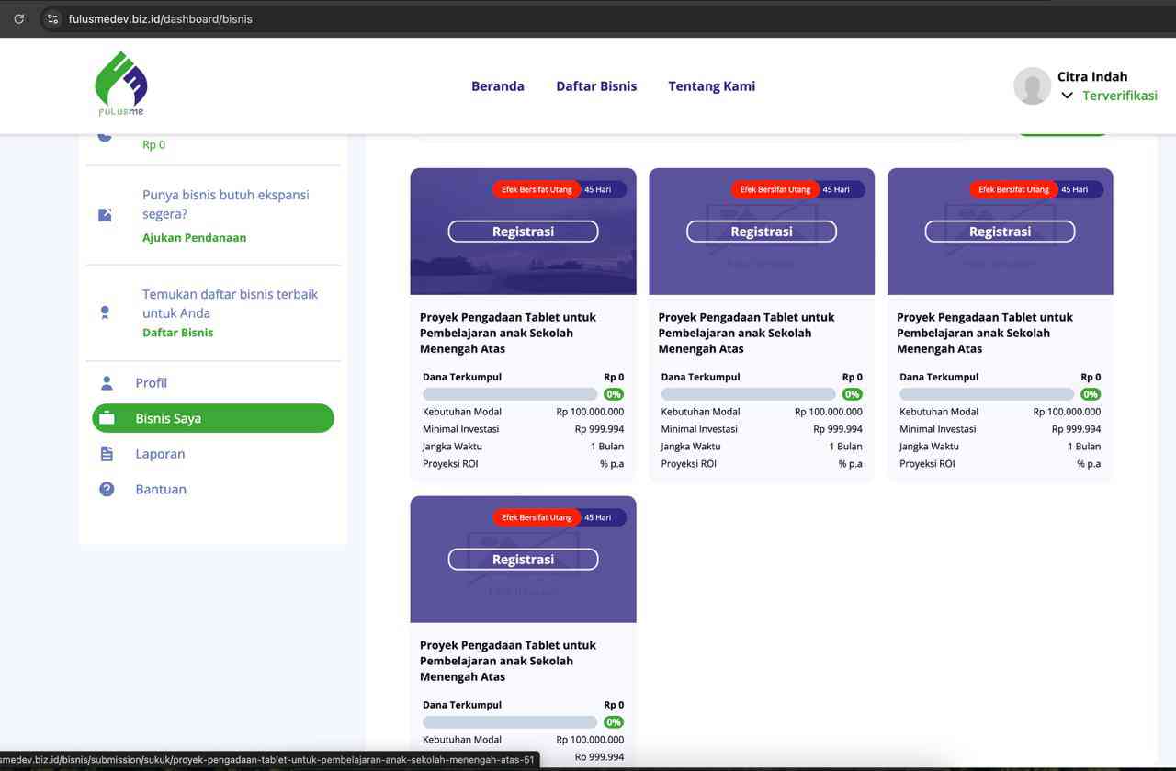Viewport: 1176px width, 771px height.
Task: Click Registrasi on the third project card
Action: (x=1000, y=232)
